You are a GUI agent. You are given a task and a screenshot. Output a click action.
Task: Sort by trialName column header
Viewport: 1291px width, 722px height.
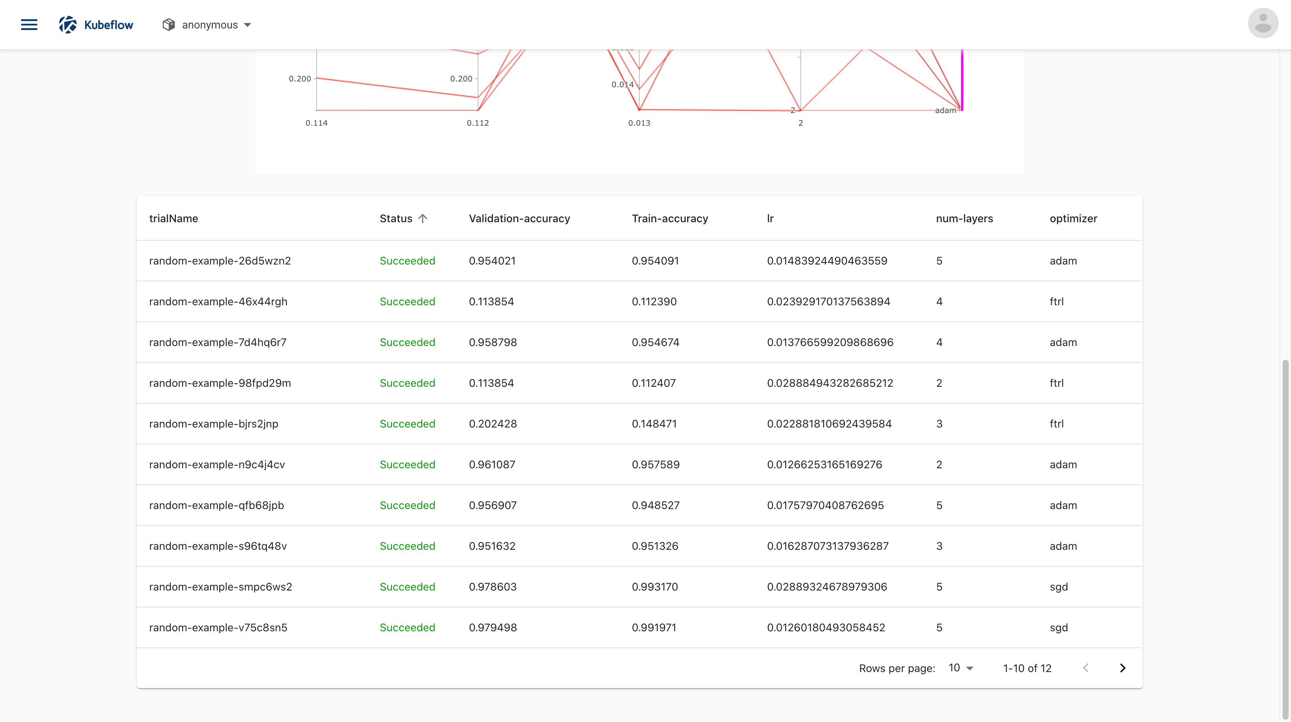pyautogui.click(x=173, y=219)
